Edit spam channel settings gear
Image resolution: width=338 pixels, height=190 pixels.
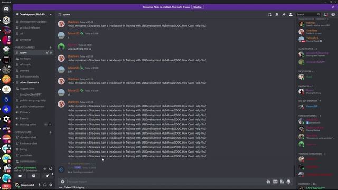pyautogui.click(x=51, y=53)
